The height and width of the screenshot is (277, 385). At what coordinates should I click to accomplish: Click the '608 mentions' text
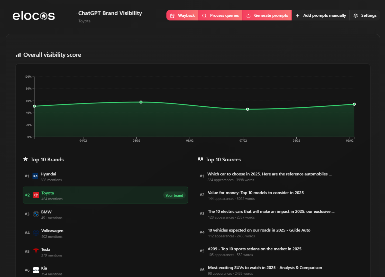[x=51, y=180]
